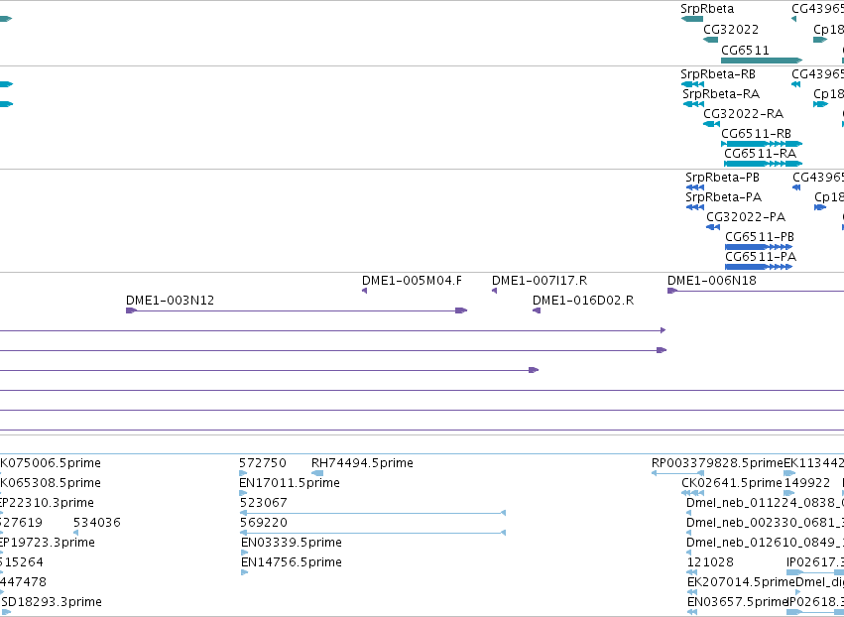The width and height of the screenshot is (844, 617).
Task: Click the Dmel_neb_011224_0838 feature label
Action: [765, 503]
